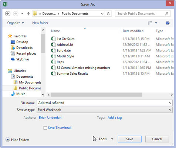Sort files by the Name column
The width and height of the screenshot is (176, 148).
pos(55,31)
